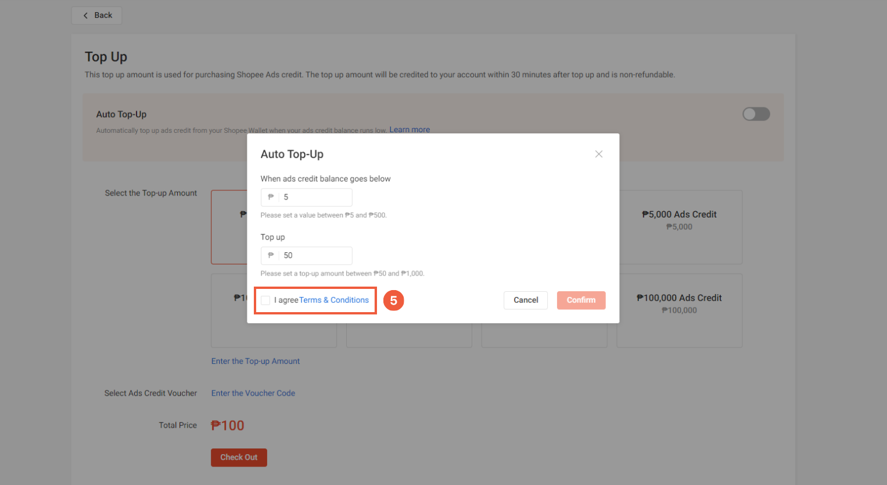This screenshot has width=887, height=485.
Task: Click the numbered step 5 marker badge
Action: [x=394, y=300]
